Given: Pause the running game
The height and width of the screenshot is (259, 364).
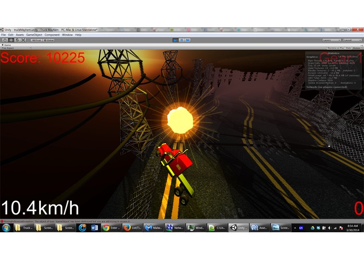Looking at the screenshot, I should [182, 40].
